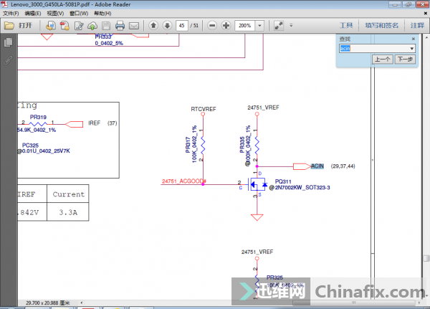
Task: Click the 200% zoom level field
Action: click(244, 26)
